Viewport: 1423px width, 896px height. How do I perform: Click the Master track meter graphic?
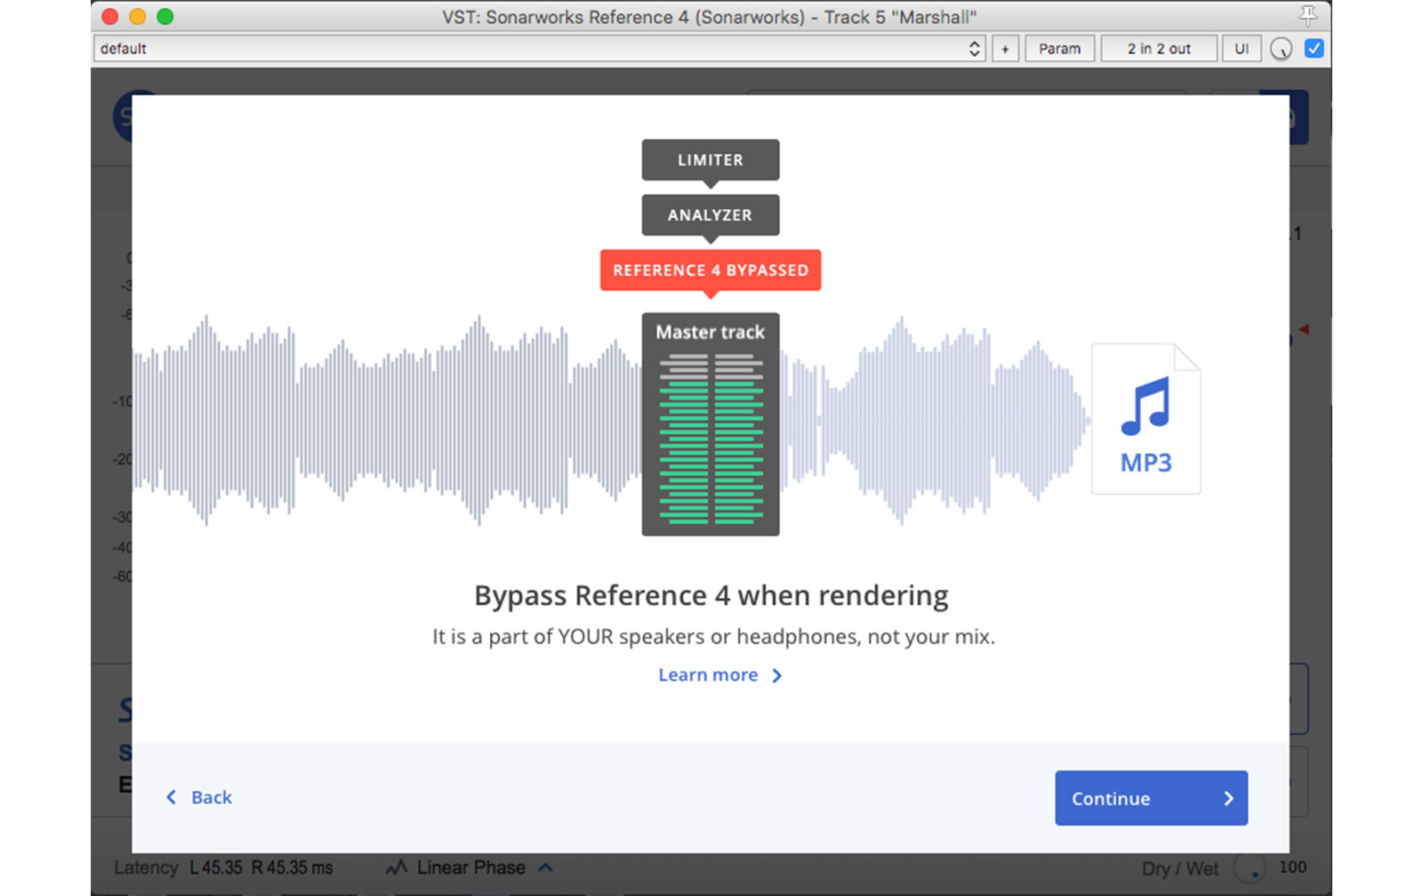(x=711, y=424)
